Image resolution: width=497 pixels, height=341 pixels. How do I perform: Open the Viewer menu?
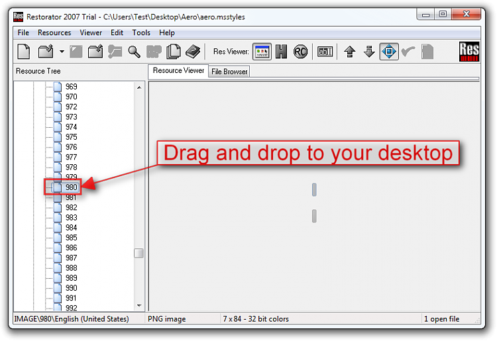point(91,32)
